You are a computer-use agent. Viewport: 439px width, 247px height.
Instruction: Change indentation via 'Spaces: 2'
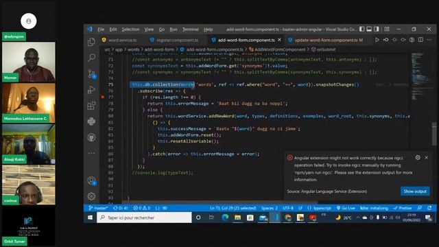[x=270, y=208]
